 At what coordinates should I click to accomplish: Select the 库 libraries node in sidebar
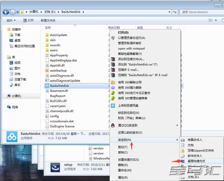point(13,57)
